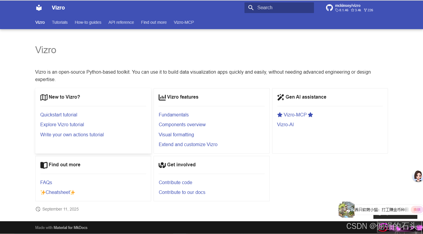
Task: Open the Vizro-MCP link in Gen AI card
Action: pos(295,115)
